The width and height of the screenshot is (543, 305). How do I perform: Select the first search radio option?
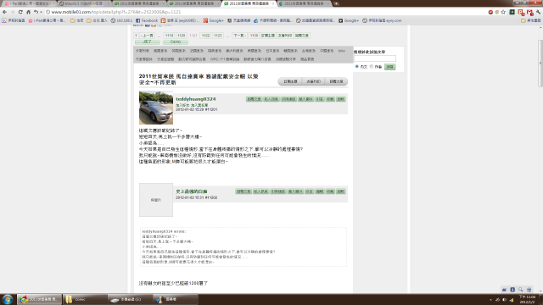click(x=357, y=67)
